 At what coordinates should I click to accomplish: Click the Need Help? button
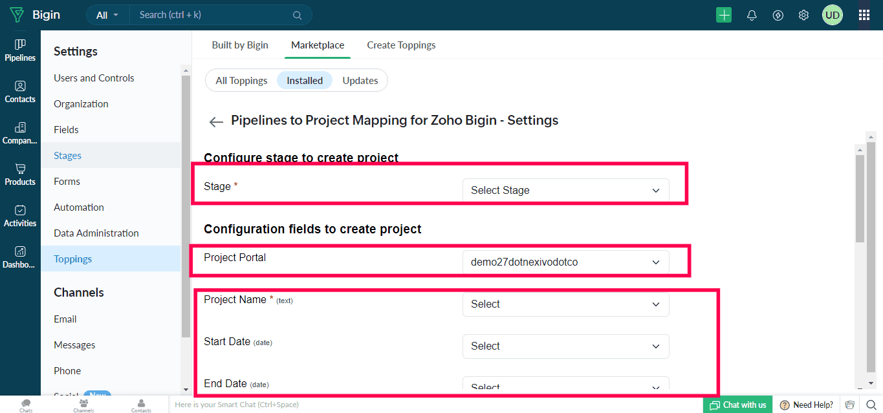point(807,405)
